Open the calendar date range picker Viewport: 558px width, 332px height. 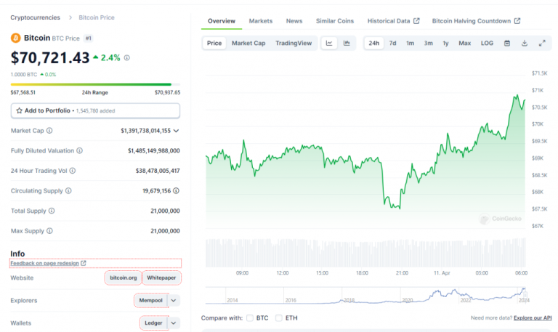[x=507, y=43]
